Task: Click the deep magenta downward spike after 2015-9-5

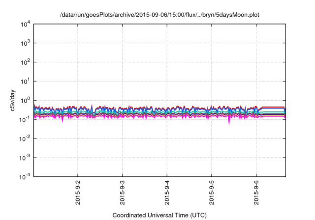Action: coord(229,121)
